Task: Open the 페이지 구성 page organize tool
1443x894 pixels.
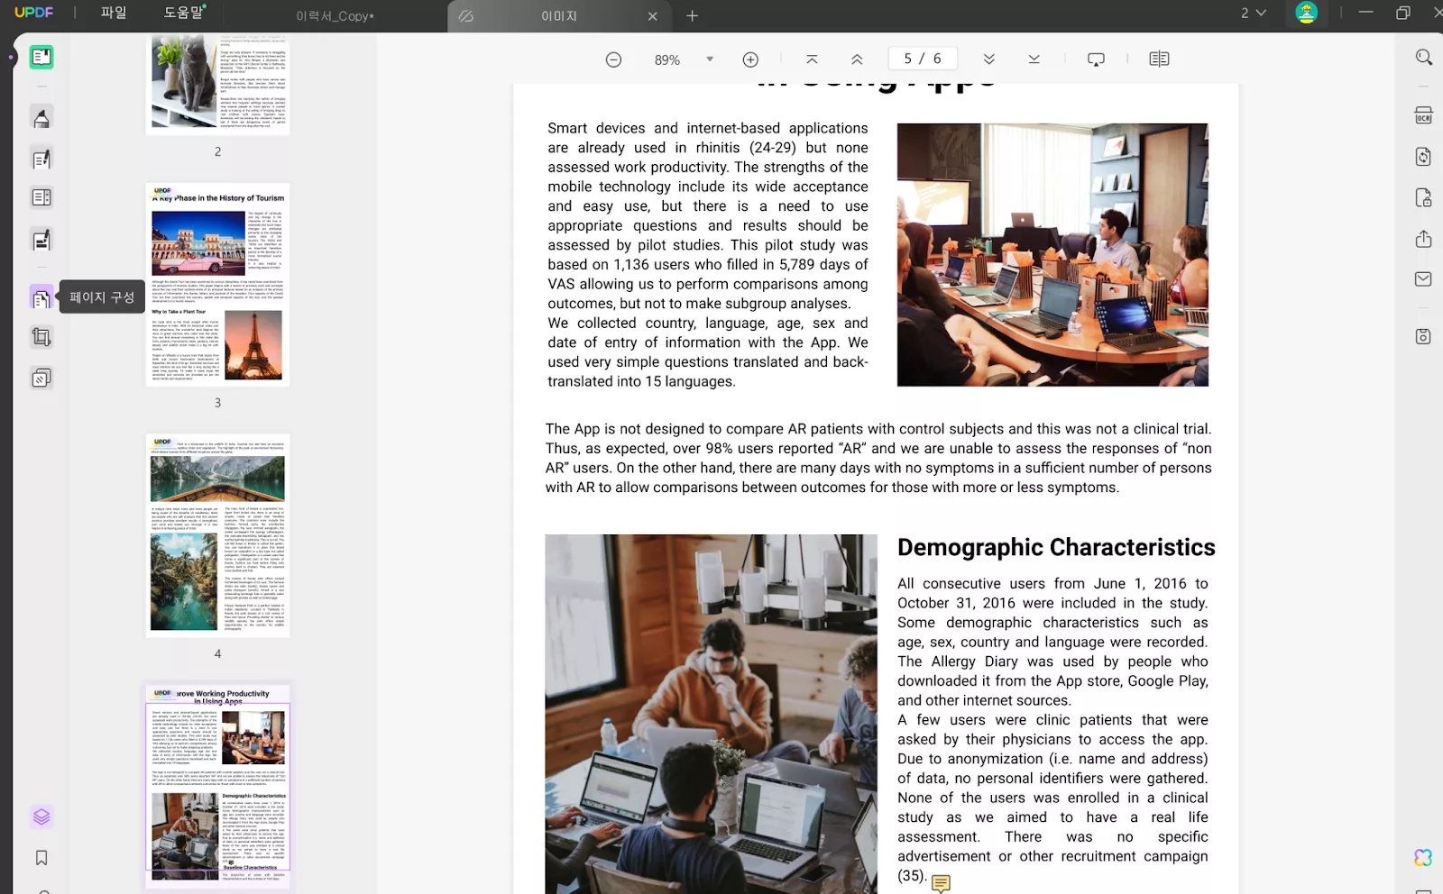Action: 41,297
